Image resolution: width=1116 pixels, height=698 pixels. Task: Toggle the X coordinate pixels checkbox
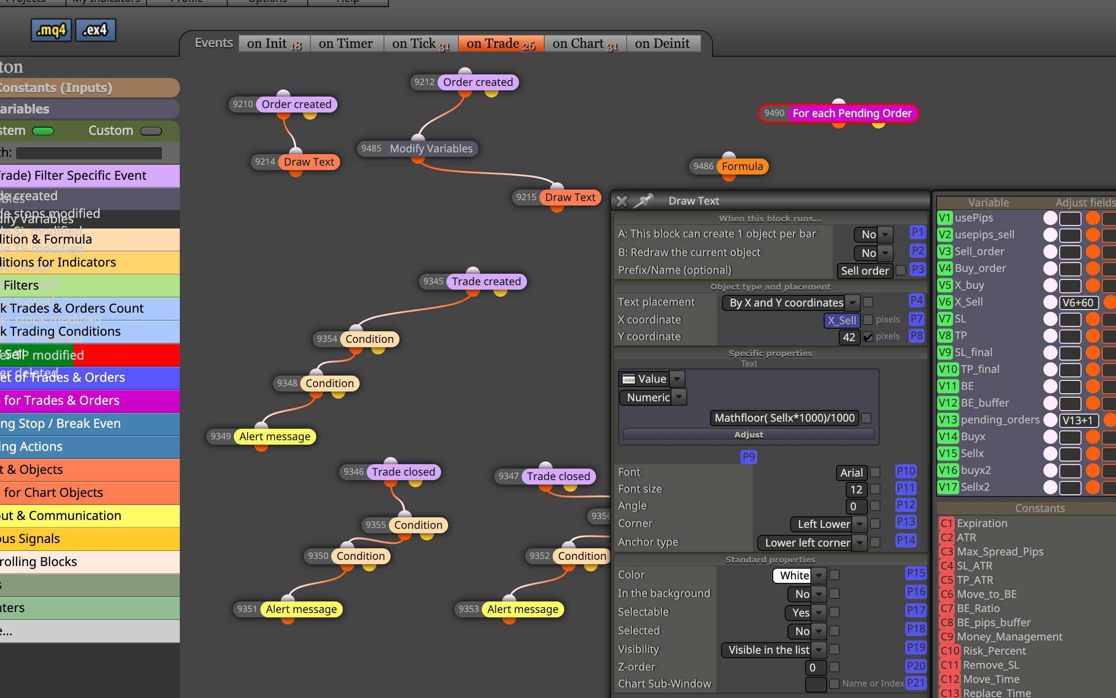(x=868, y=319)
